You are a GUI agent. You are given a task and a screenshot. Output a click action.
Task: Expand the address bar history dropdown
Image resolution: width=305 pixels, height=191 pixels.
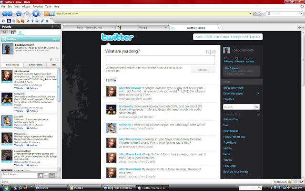click(251, 13)
